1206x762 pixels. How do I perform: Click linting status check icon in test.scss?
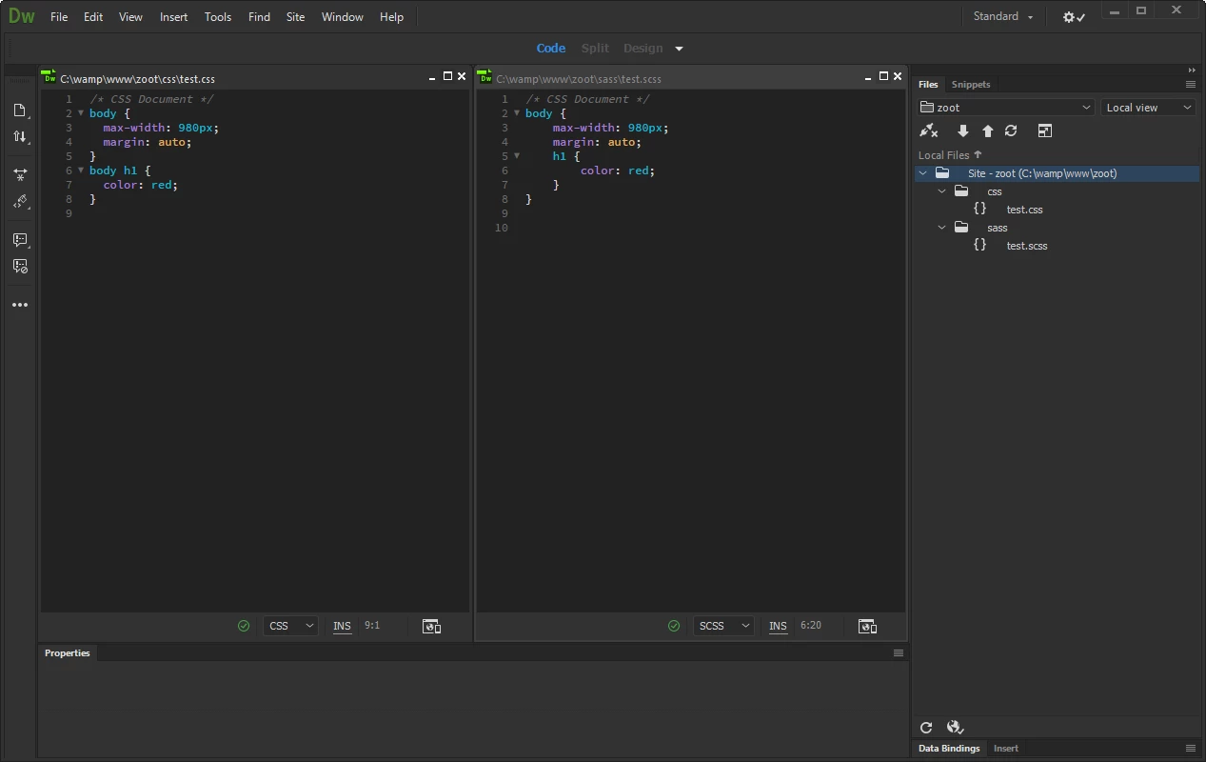pos(674,626)
